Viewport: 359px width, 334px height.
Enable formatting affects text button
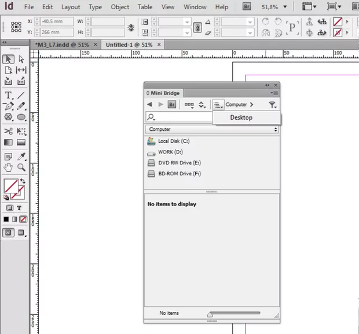pyautogui.click(x=19, y=208)
